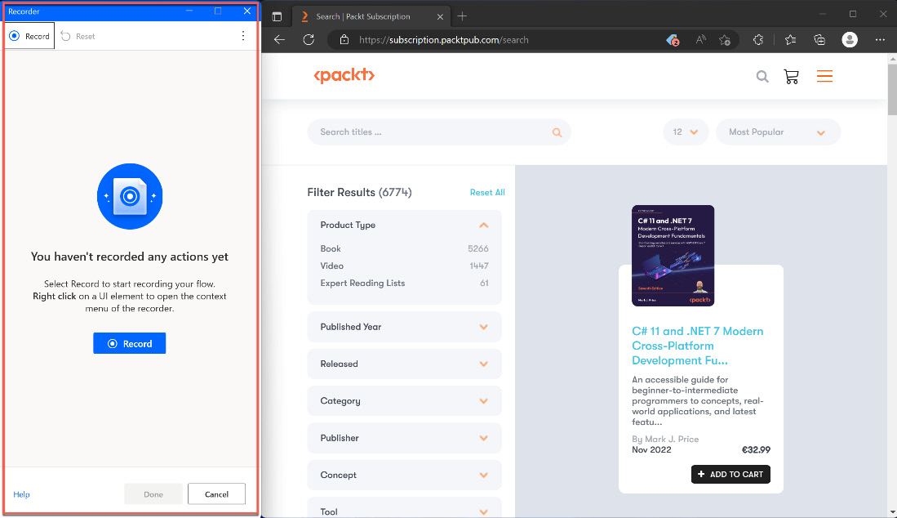Open browser Extensions menu
The width and height of the screenshot is (897, 518).
pos(758,39)
